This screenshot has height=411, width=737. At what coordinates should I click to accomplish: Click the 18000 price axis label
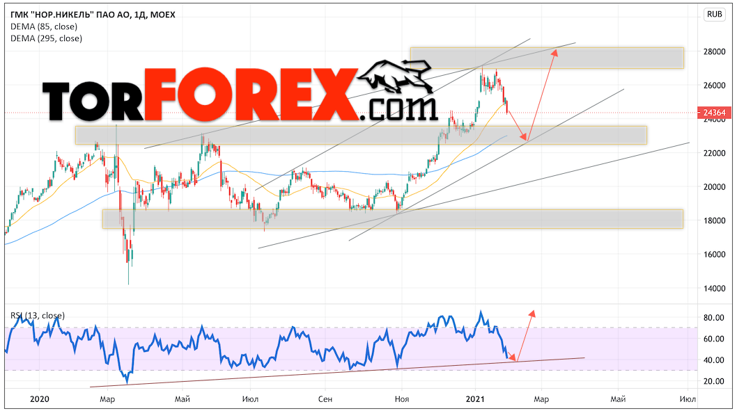coord(715,220)
